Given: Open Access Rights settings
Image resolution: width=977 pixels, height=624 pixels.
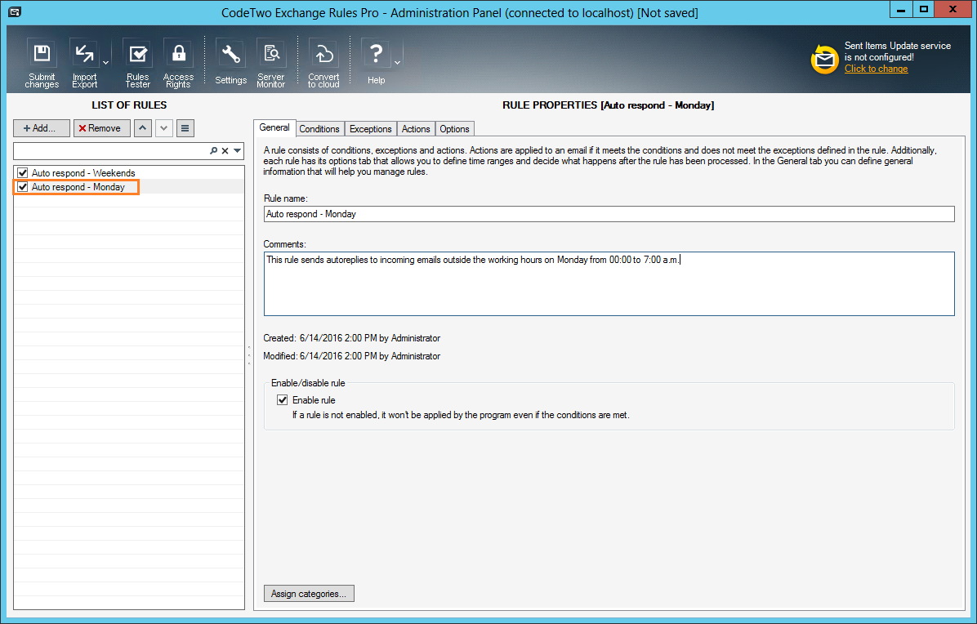Looking at the screenshot, I should (x=178, y=63).
